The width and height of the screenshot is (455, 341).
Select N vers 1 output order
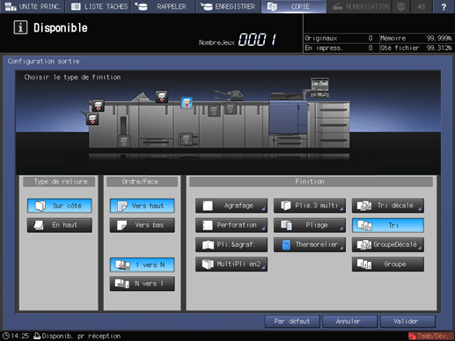click(x=143, y=284)
